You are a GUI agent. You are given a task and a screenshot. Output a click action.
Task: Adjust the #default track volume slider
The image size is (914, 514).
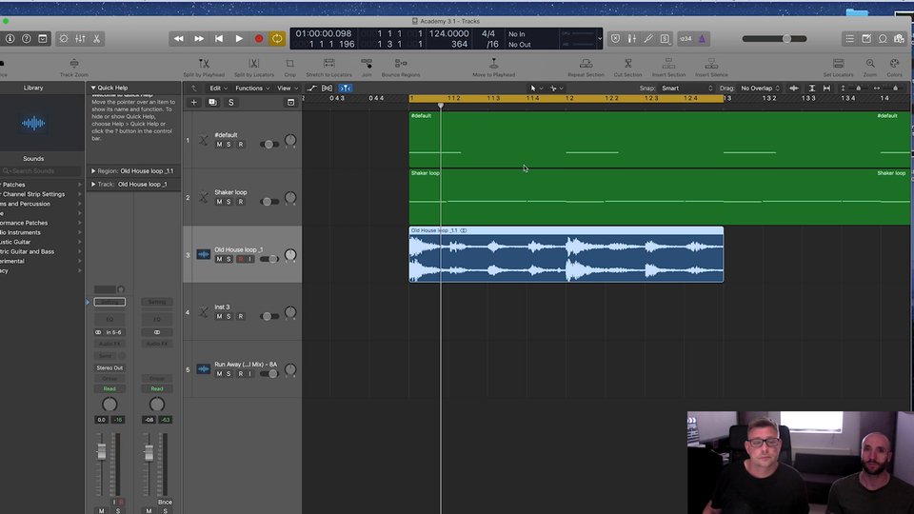pyautogui.click(x=269, y=145)
